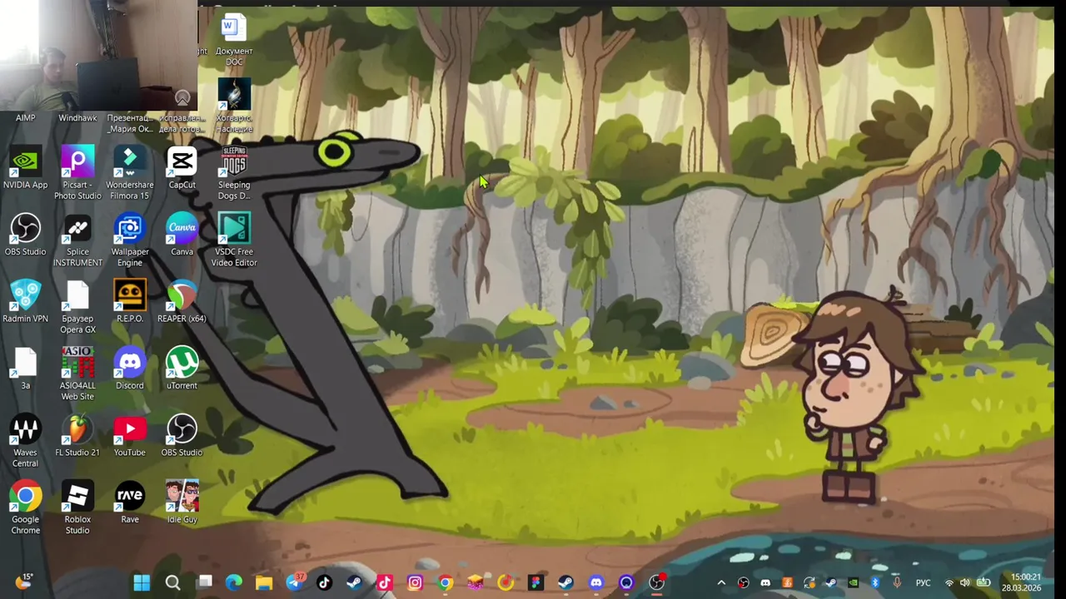Launch the Discord desktop shortcut
The image size is (1066, 599).
coord(129,369)
